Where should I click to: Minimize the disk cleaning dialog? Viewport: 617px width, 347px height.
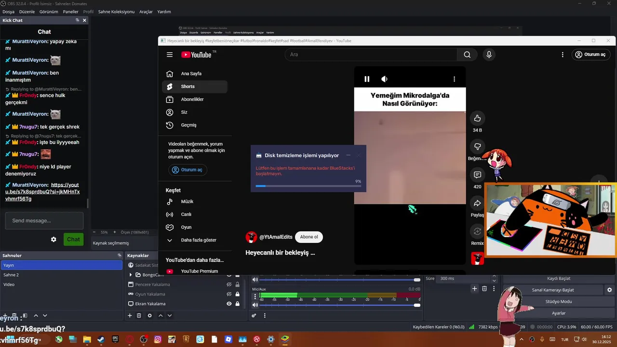click(x=348, y=155)
